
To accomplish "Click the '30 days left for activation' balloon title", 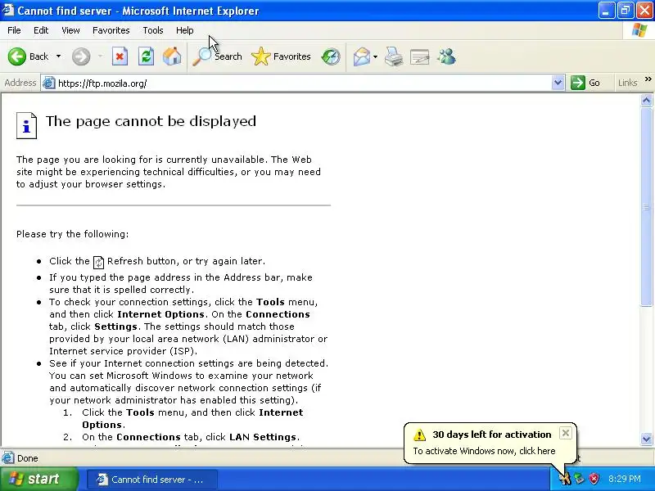I will 492,435.
